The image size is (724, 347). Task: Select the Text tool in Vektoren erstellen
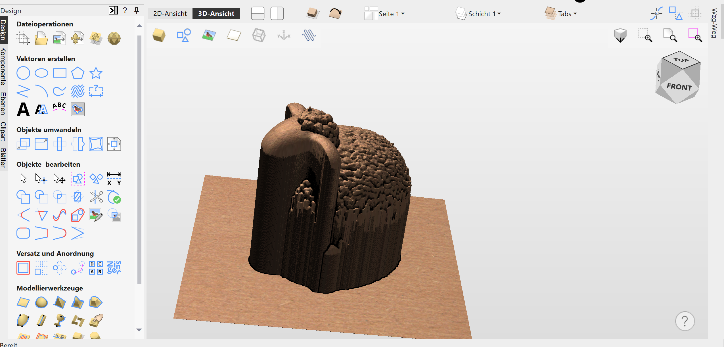[x=23, y=108]
